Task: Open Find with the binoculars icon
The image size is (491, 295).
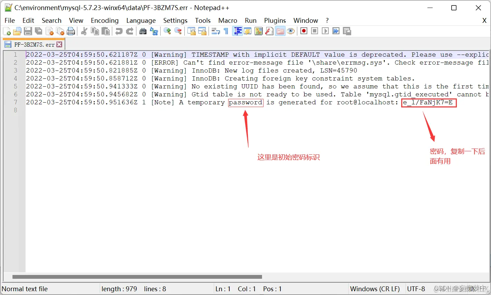Action: pyautogui.click(x=143, y=31)
